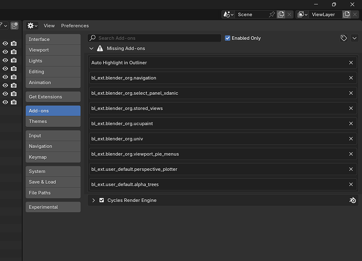Go to the Input preferences
The width and height of the screenshot is (362, 261).
click(x=53, y=136)
